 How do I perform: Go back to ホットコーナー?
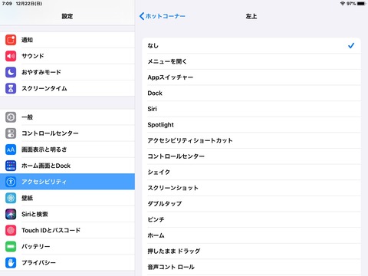(163, 16)
